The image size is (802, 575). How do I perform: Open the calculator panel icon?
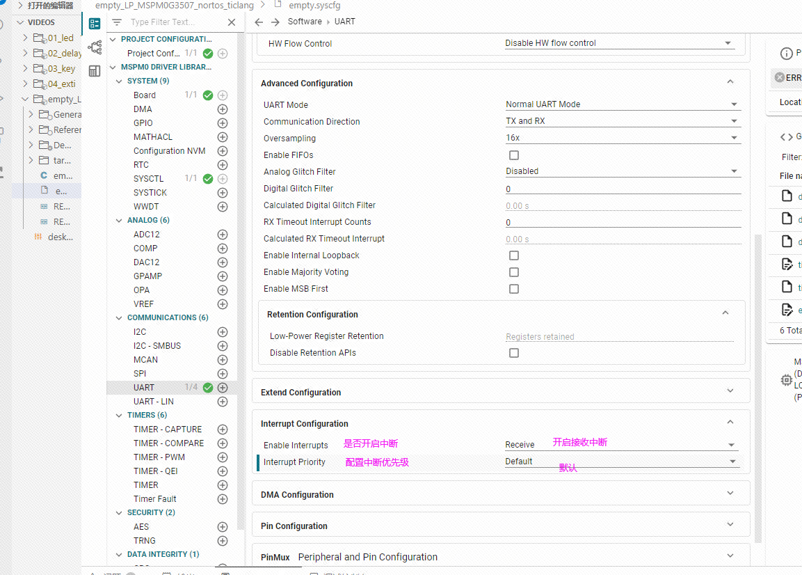pos(95,71)
